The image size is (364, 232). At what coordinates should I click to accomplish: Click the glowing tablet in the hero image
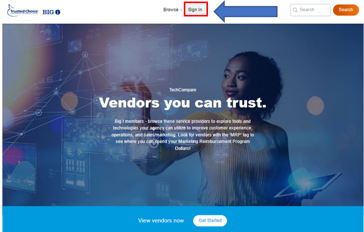(x=307, y=185)
